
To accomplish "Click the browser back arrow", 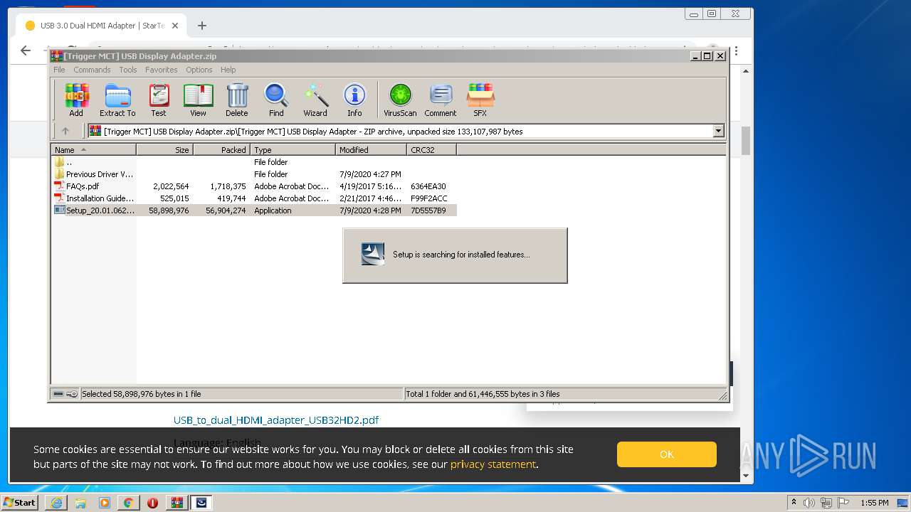I will [26, 50].
